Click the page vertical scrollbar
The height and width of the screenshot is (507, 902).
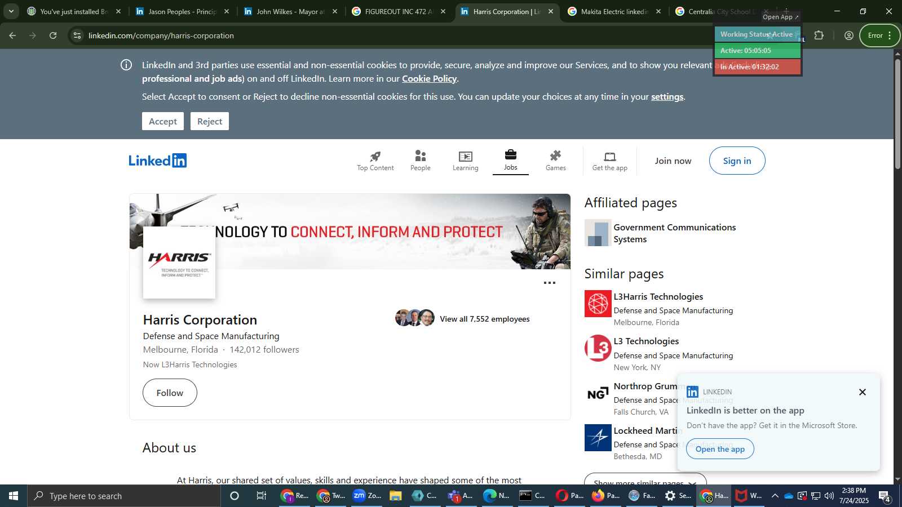pos(897,113)
